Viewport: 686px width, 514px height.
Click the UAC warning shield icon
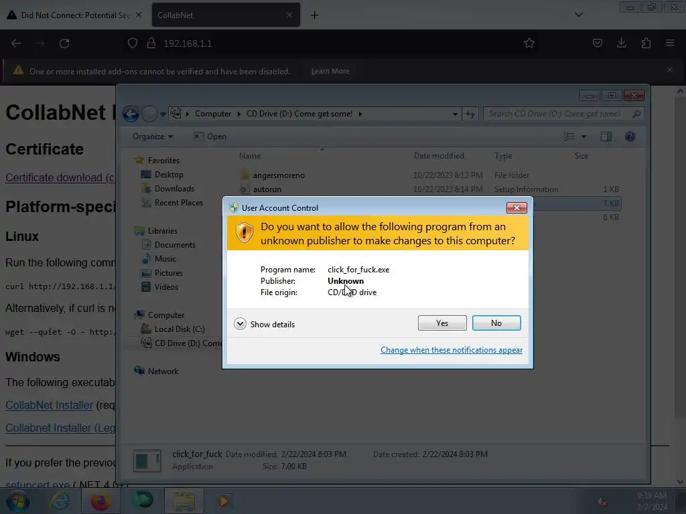[x=244, y=232]
